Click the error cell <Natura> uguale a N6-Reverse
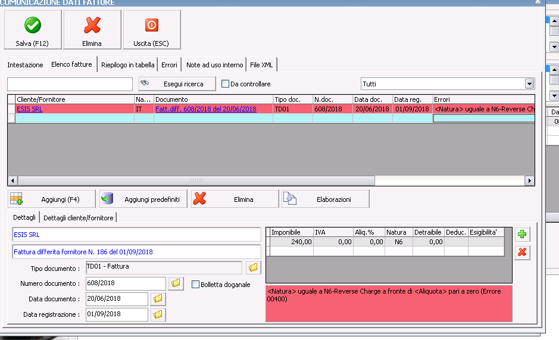559x340 pixels. 484,109
